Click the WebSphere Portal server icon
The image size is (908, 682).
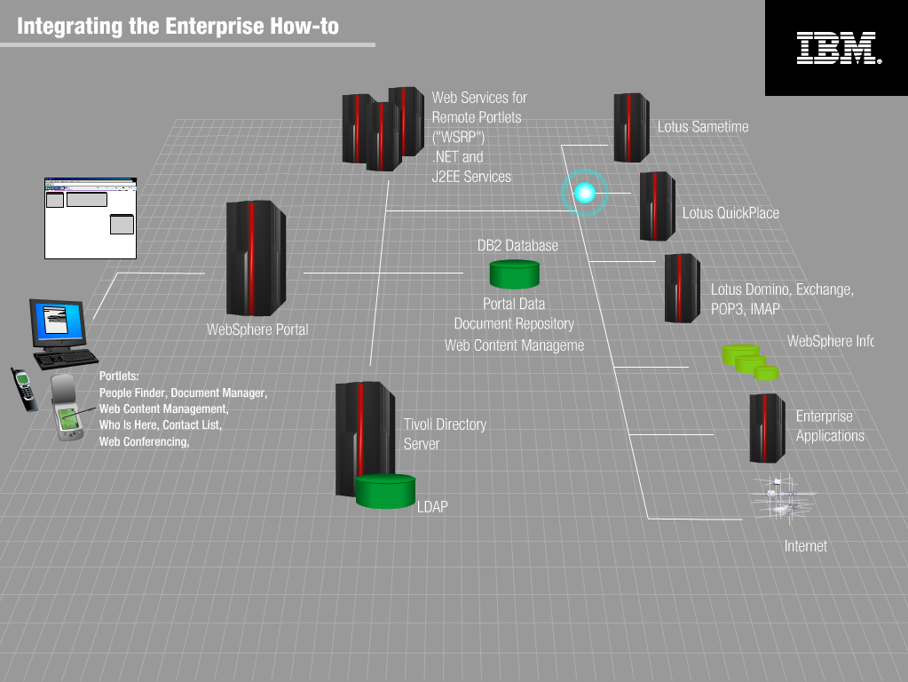(x=256, y=258)
